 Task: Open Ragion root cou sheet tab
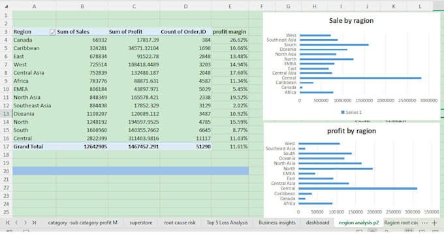[x=401, y=223]
